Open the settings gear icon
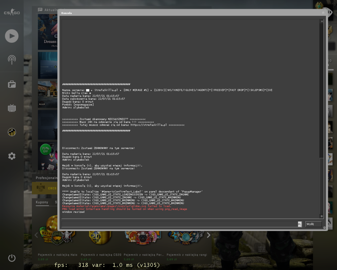 (x=12, y=156)
